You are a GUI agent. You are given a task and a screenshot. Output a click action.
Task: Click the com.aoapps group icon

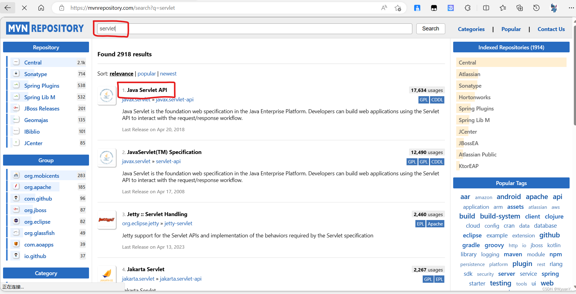(16, 243)
